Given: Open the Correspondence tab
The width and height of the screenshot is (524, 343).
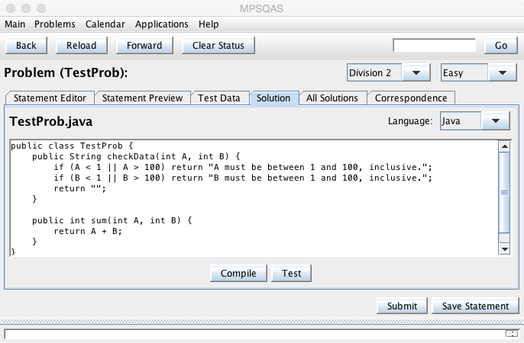Looking at the screenshot, I should tap(411, 98).
